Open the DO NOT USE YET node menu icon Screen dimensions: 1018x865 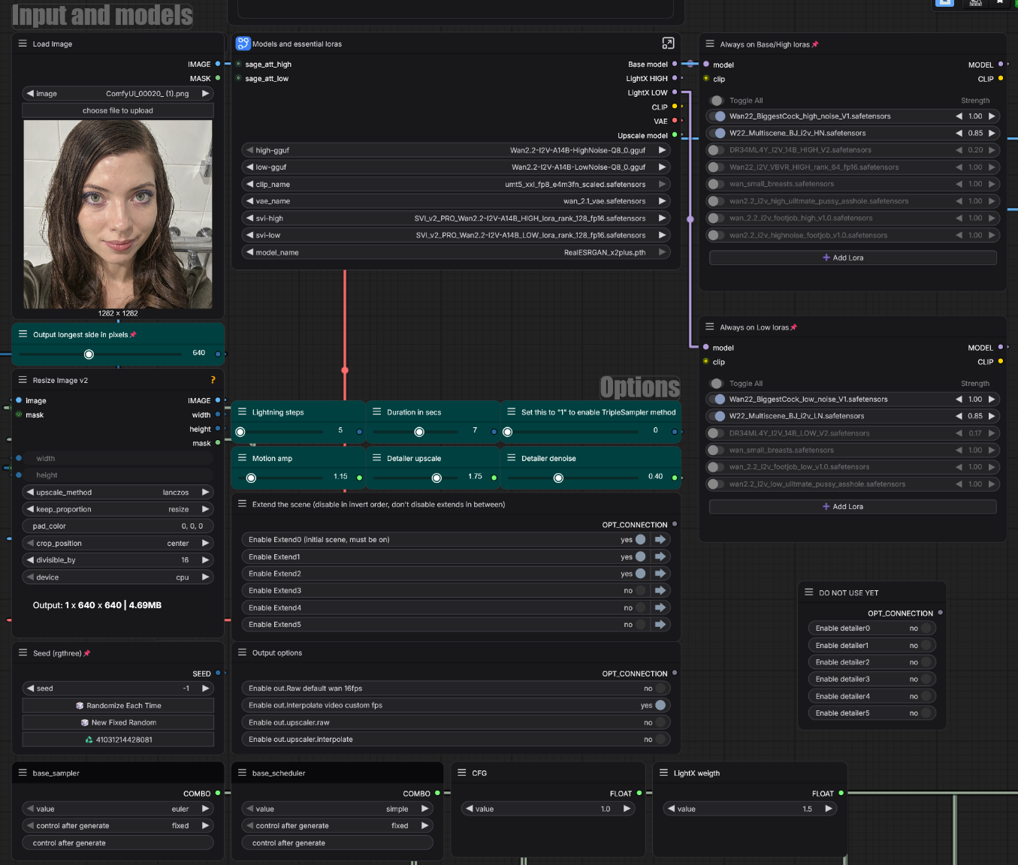coord(809,592)
